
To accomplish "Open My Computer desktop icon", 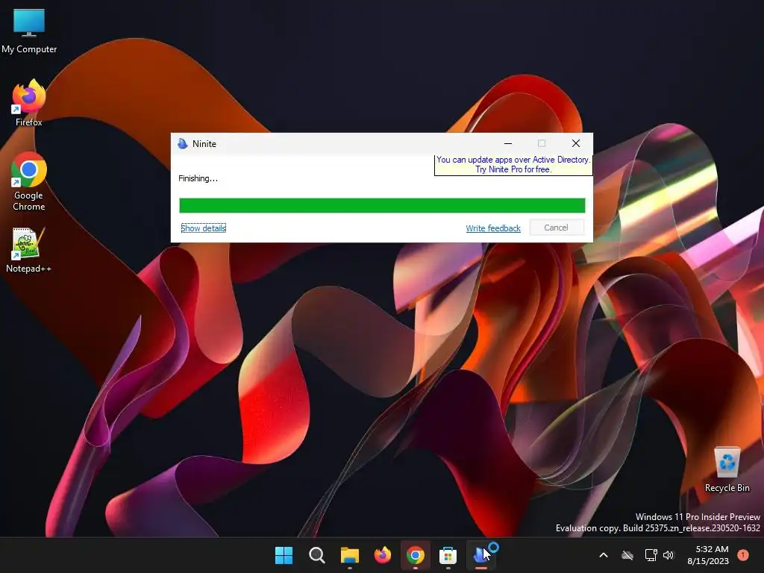I will 29,31.
